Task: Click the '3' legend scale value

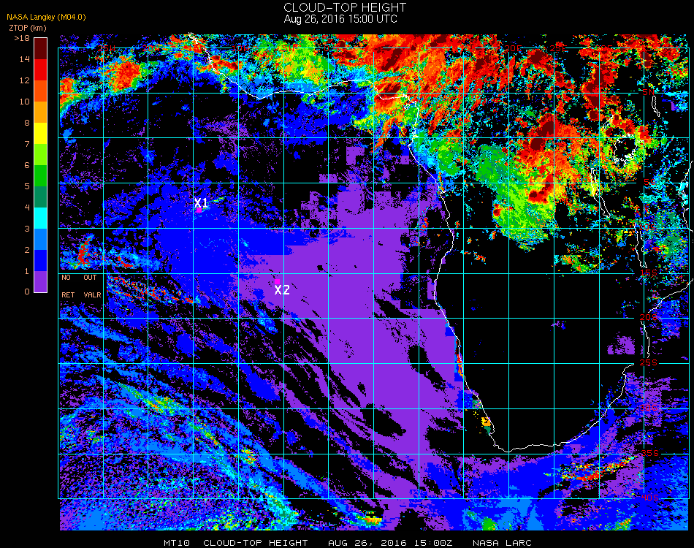Action: point(27,229)
